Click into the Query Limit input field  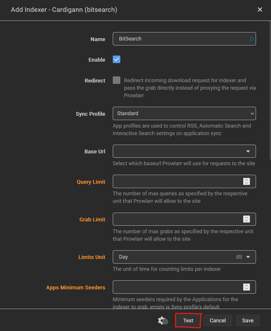pos(176,181)
